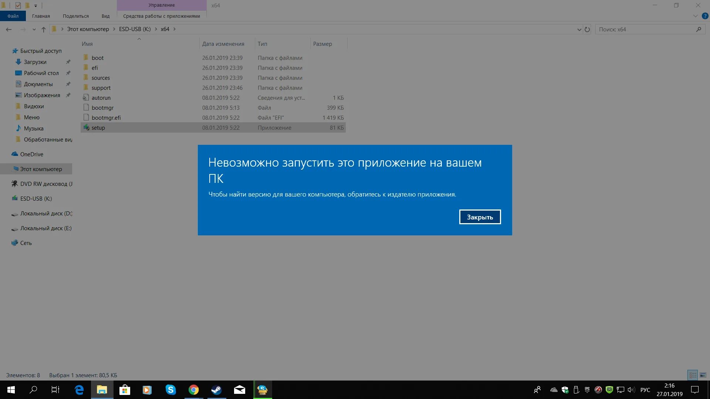The image size is (710, 399).
Task: Open the sources folder
Action: [101, 78]
